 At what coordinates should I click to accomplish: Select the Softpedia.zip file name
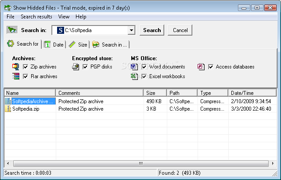26,109
